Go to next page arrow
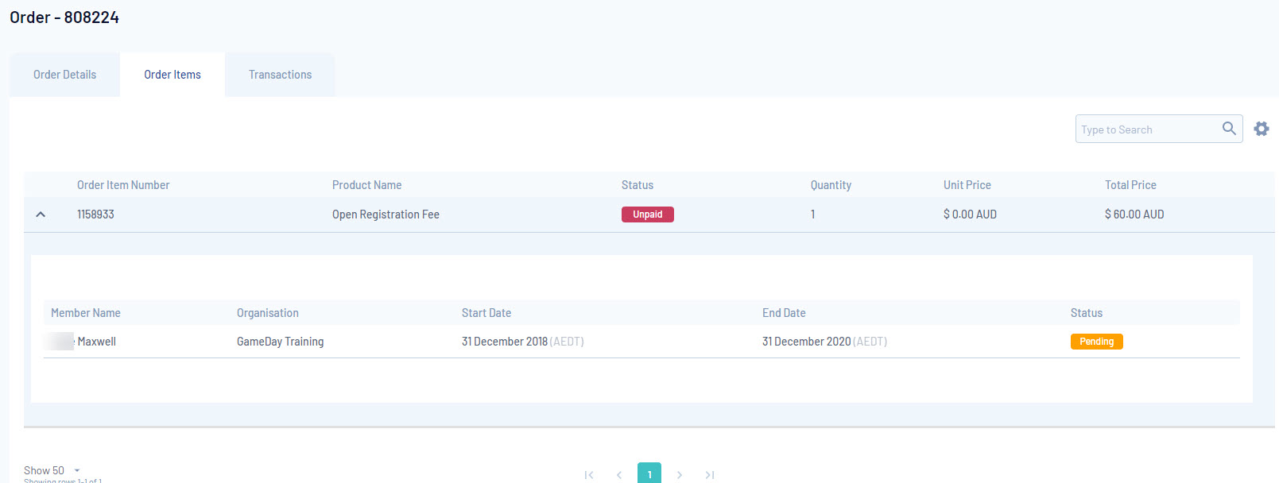Viewport: 1279px width, 483px height. [680, 475]
